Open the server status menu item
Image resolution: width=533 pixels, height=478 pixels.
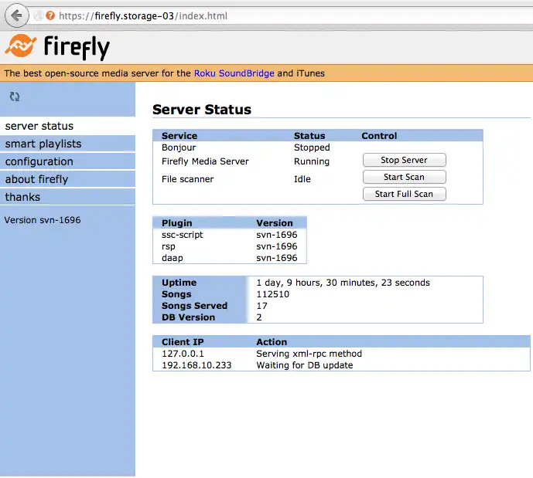[67, 126]
